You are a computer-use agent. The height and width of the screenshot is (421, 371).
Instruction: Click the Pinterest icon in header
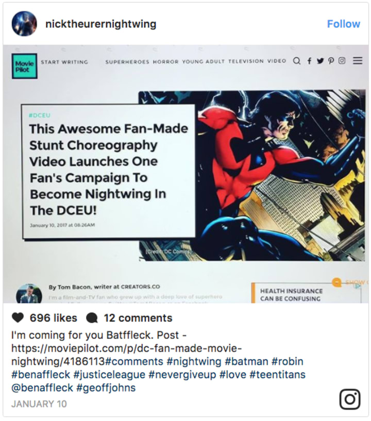[x=331, y=61]
